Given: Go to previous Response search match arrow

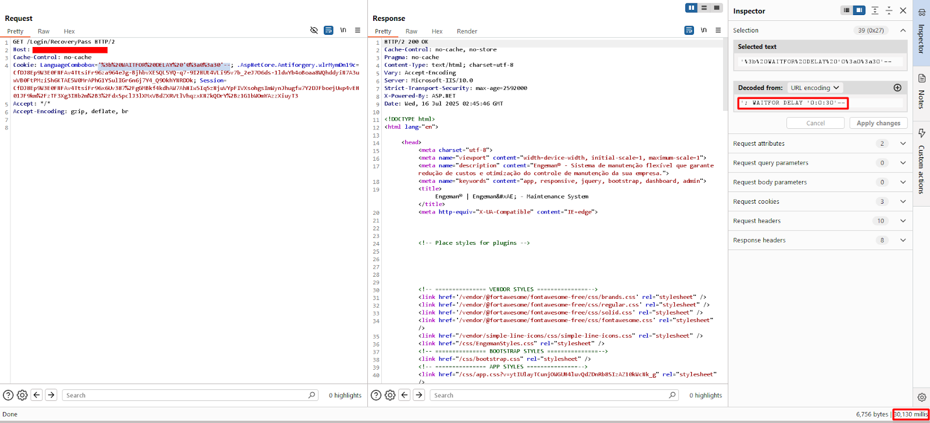Looking at the screenshot, I should pos(405,395).
